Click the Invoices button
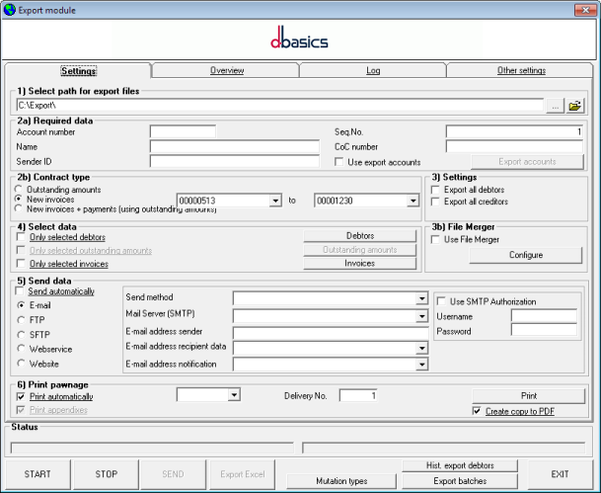This screenshot has height=493, width=601. point(360,263)
